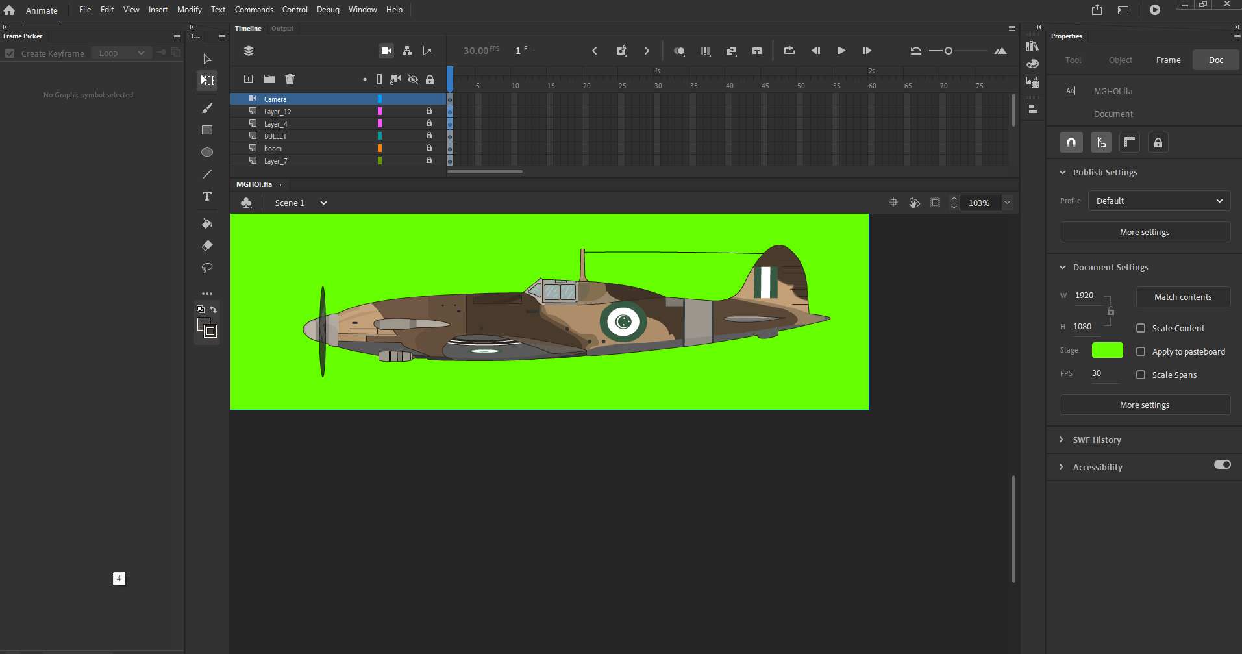This screenshot has height=654, width=1242.
Task: Choose the Eraser tool
Action: (x=206, y=245)
